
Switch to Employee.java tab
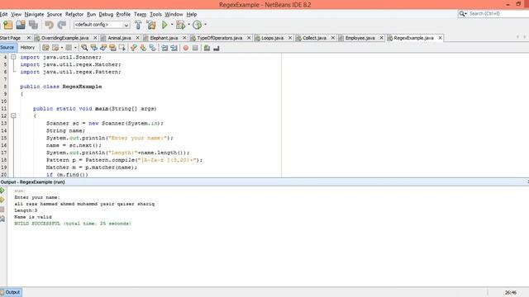tap(360, 38)
